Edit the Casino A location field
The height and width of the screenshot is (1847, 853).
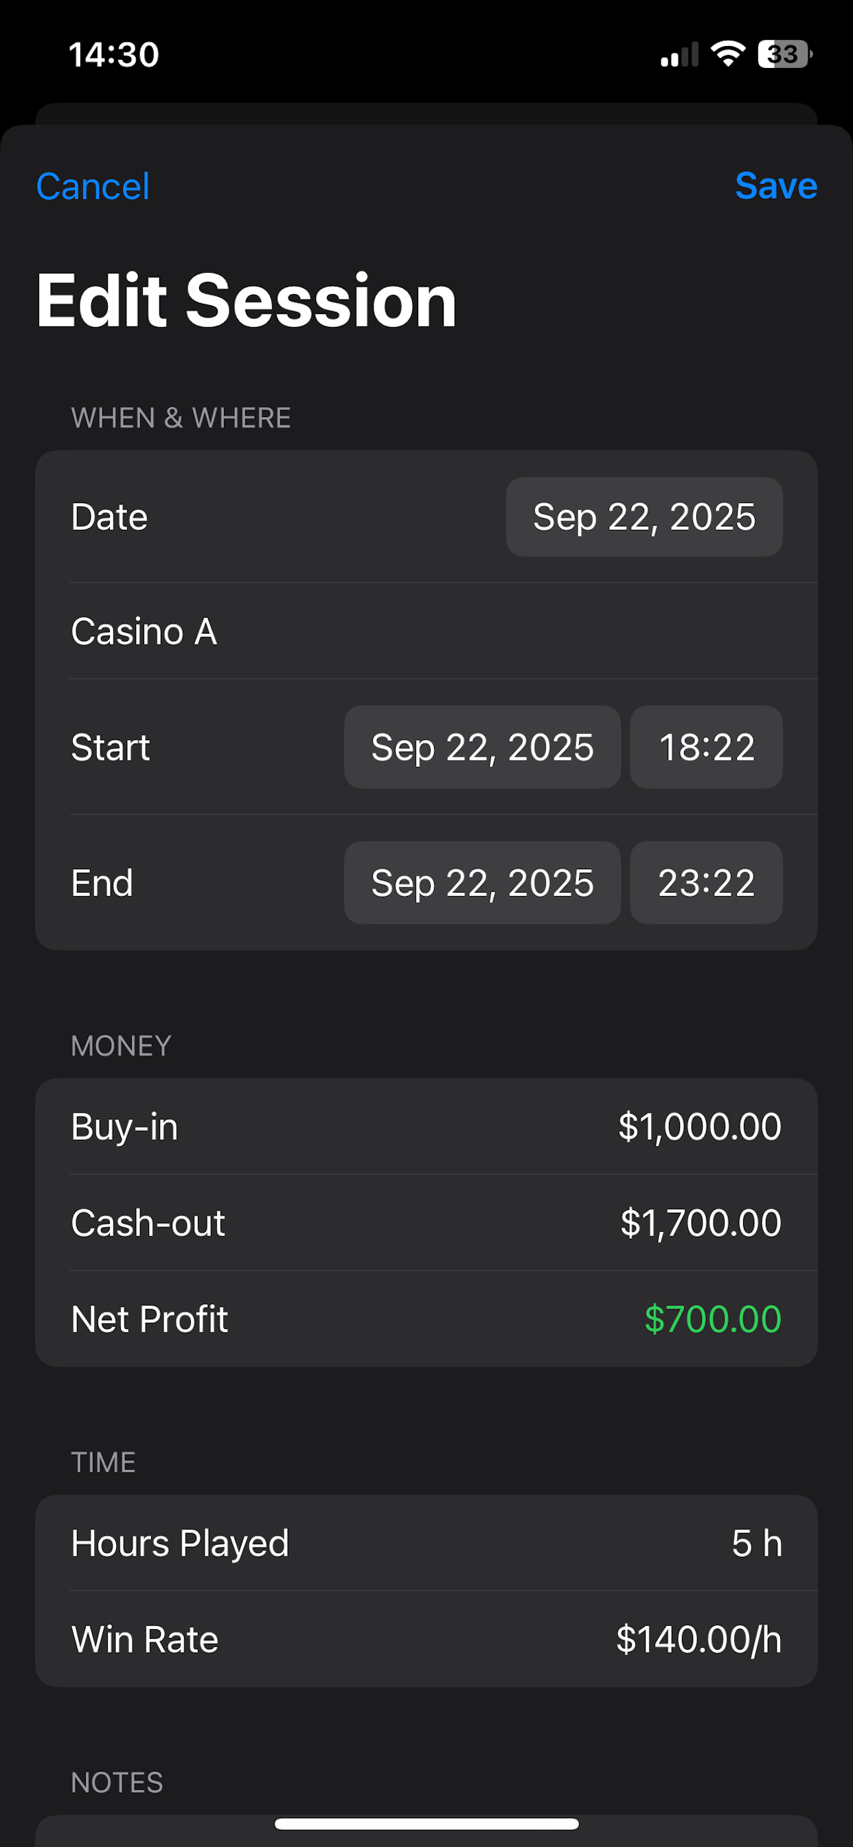[427, 631]
